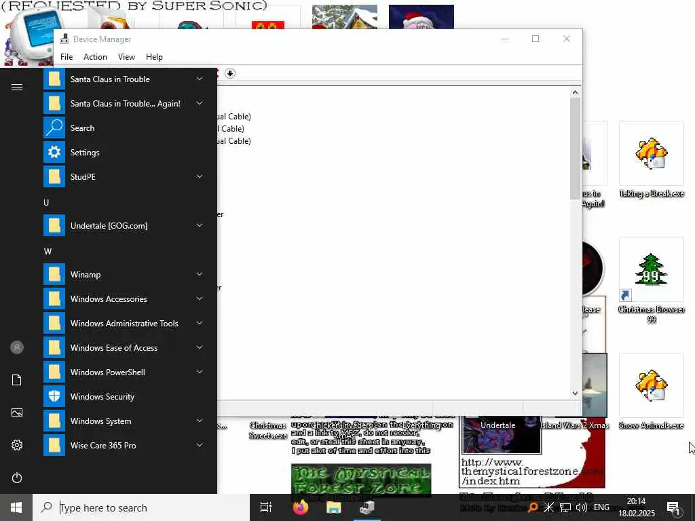Click the Power icon in Start rail
The width and height of the screenshot is (695, 521).
click(x=17, y=478)
